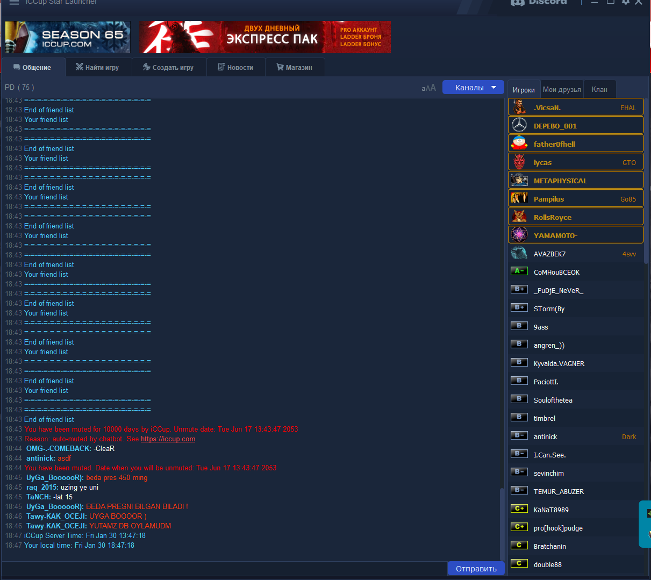Click Pampilus player avatar
The image size is (651, 580).
tap(519, 199)
